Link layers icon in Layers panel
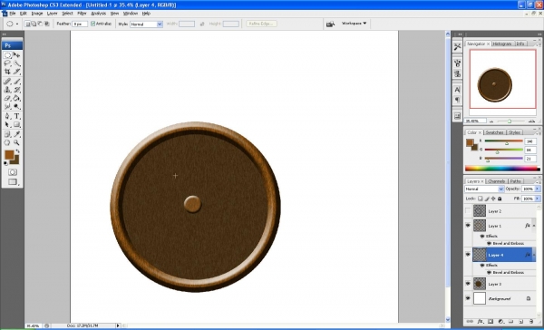This screenshot has height=330, width=544. pyautogui.click(x=470, y=322)
